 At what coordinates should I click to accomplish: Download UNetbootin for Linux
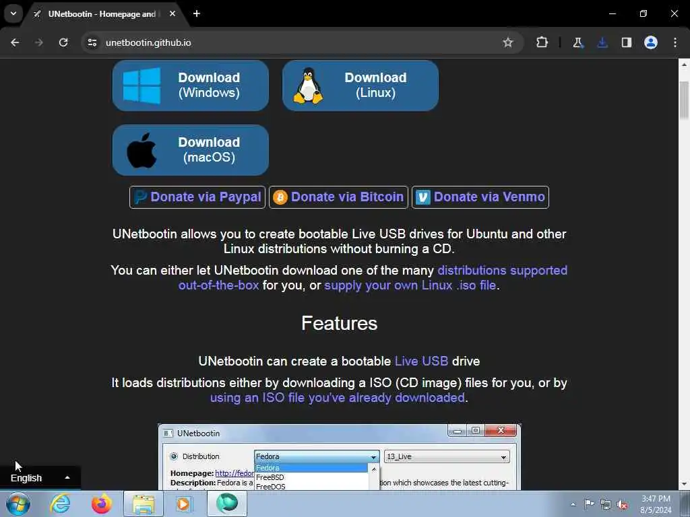tap(360, 85)
